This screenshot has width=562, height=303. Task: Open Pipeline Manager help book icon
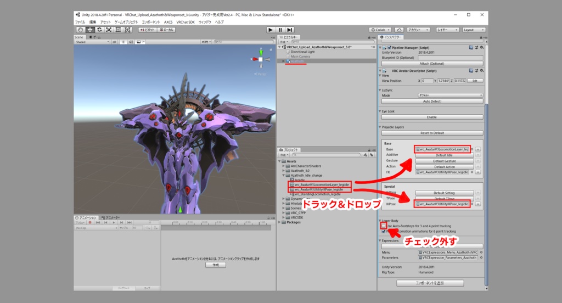click(x=471, y=47)
